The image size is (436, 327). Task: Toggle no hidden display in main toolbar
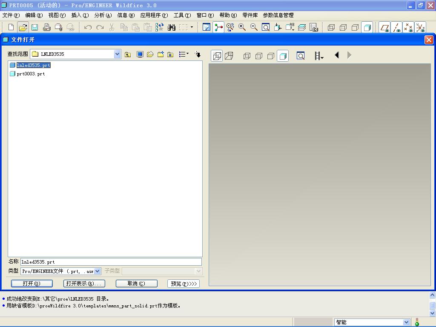pos(355,27)
